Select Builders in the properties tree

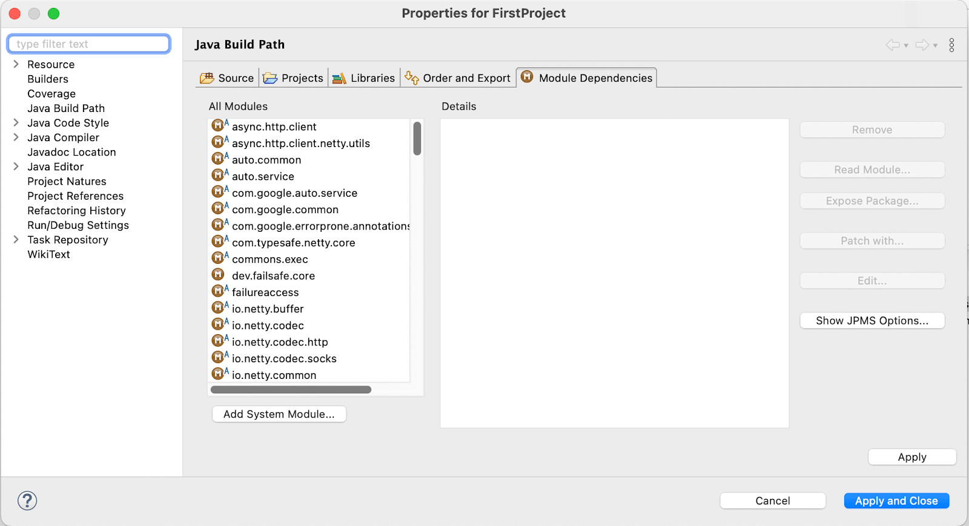coord(48,79)
